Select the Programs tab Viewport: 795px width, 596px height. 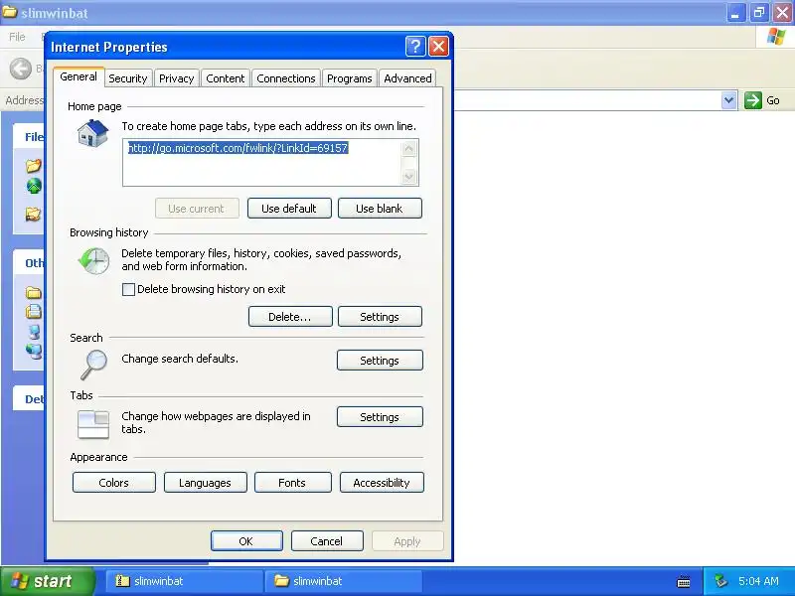pyautogui.click(x=350, y=78)
